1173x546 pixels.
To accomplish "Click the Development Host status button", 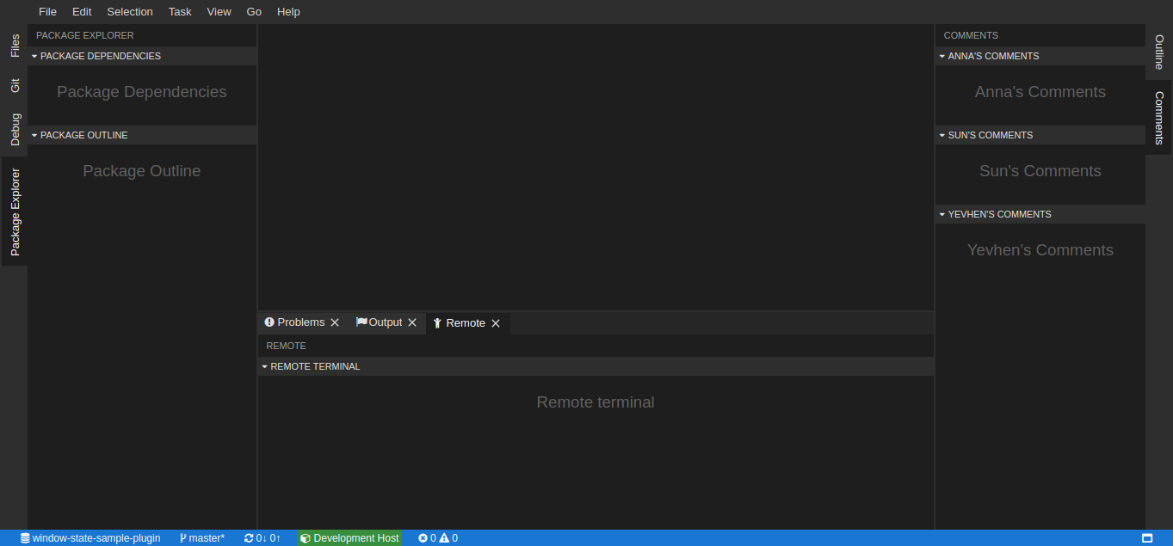I will click(x=349, y=537).
